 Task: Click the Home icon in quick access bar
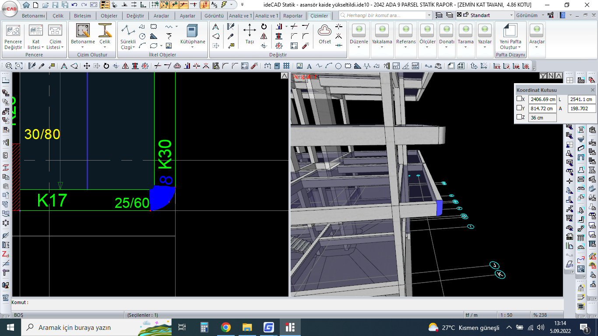26,5
